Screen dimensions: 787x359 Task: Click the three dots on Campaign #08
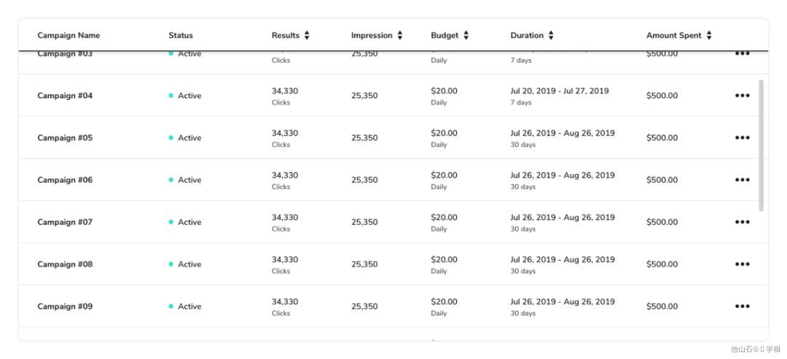[x=742, y=264]
